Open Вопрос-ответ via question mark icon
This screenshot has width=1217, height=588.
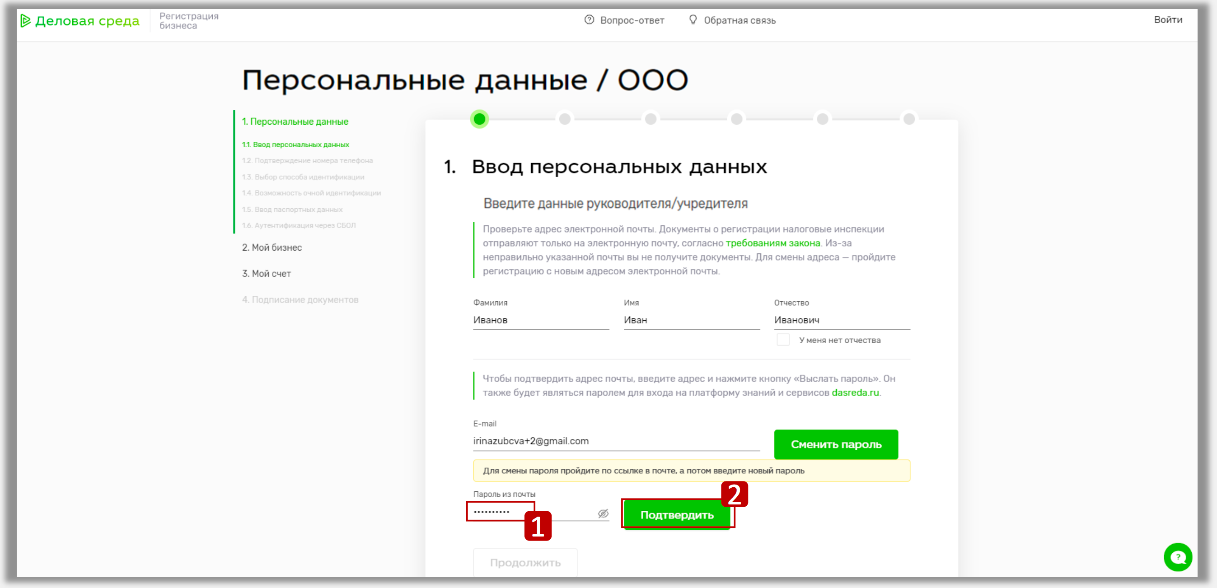click(589, 20)
